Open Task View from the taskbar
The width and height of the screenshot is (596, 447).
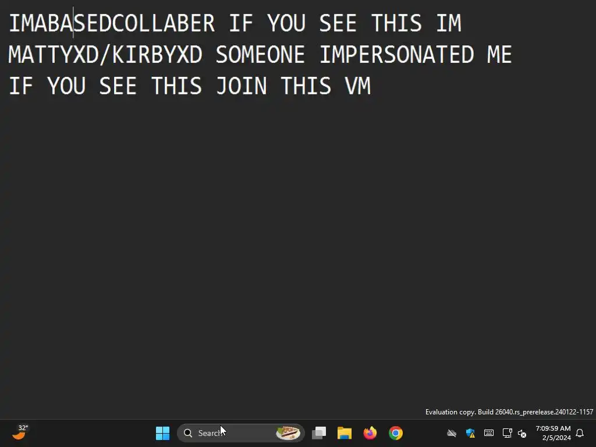click(x=319, y=433)
